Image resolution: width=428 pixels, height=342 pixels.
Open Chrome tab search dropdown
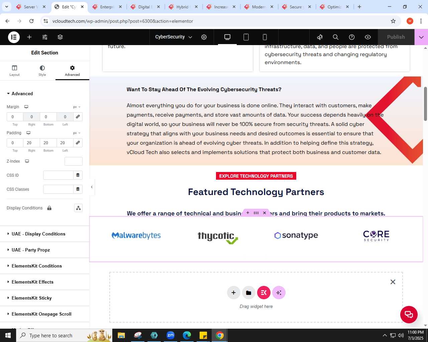pos(7,7)
